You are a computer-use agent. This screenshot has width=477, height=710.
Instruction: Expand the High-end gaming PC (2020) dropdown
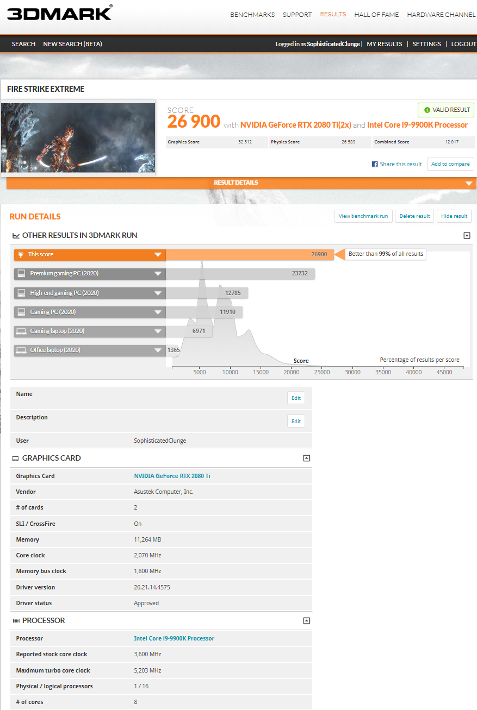pyautogui.click(x=158, y=293)
